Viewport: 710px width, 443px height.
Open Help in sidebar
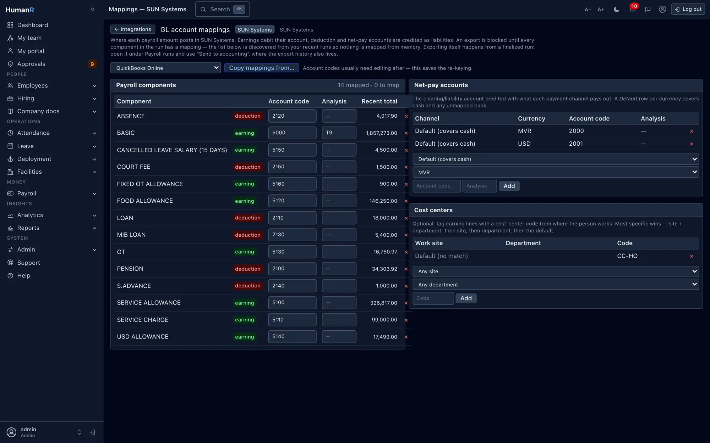point(52,276)
